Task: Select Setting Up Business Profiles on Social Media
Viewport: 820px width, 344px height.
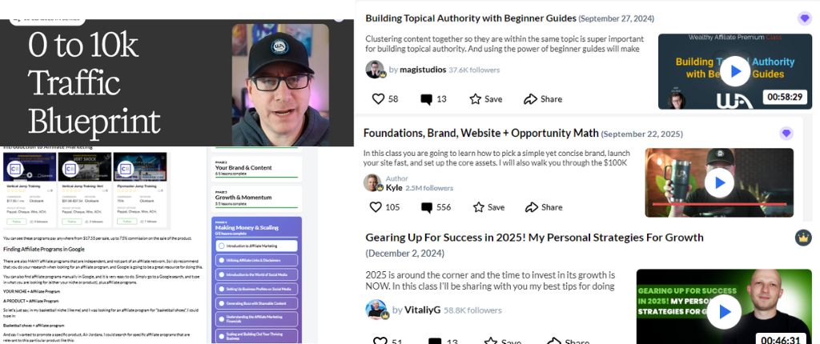Action: (256, 289)
